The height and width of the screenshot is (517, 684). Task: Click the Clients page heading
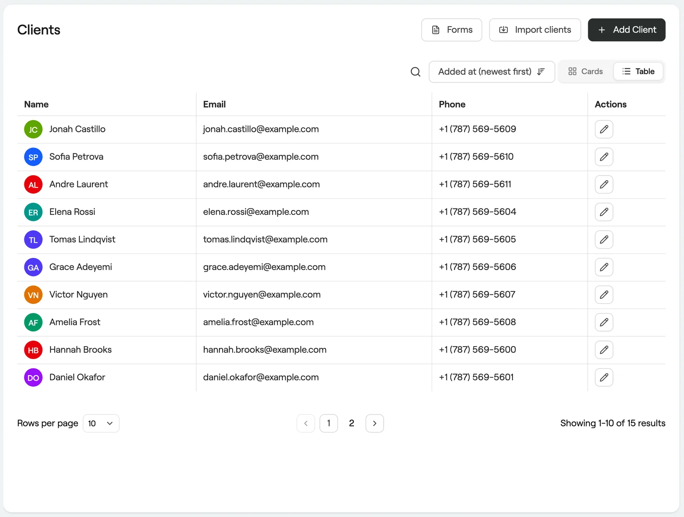pyautogui.click(x=39, y=30)
